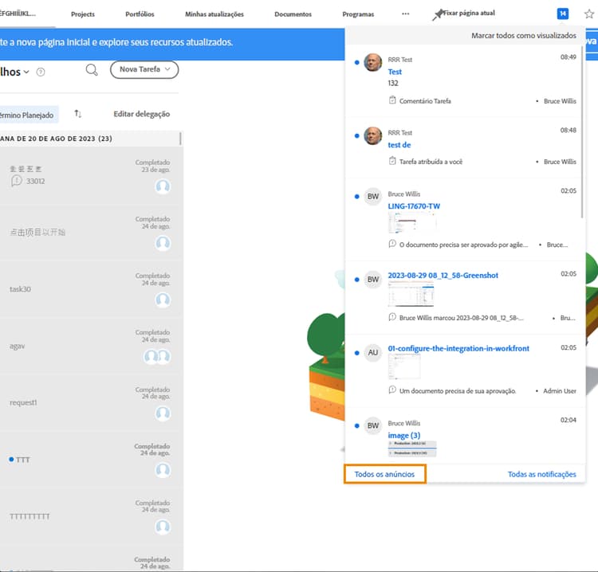This screenshot has width=598, height=572.
Task: Click Bruce Willis avatar on test de notification
Action: pyautogui.click(x=372, y=135)
